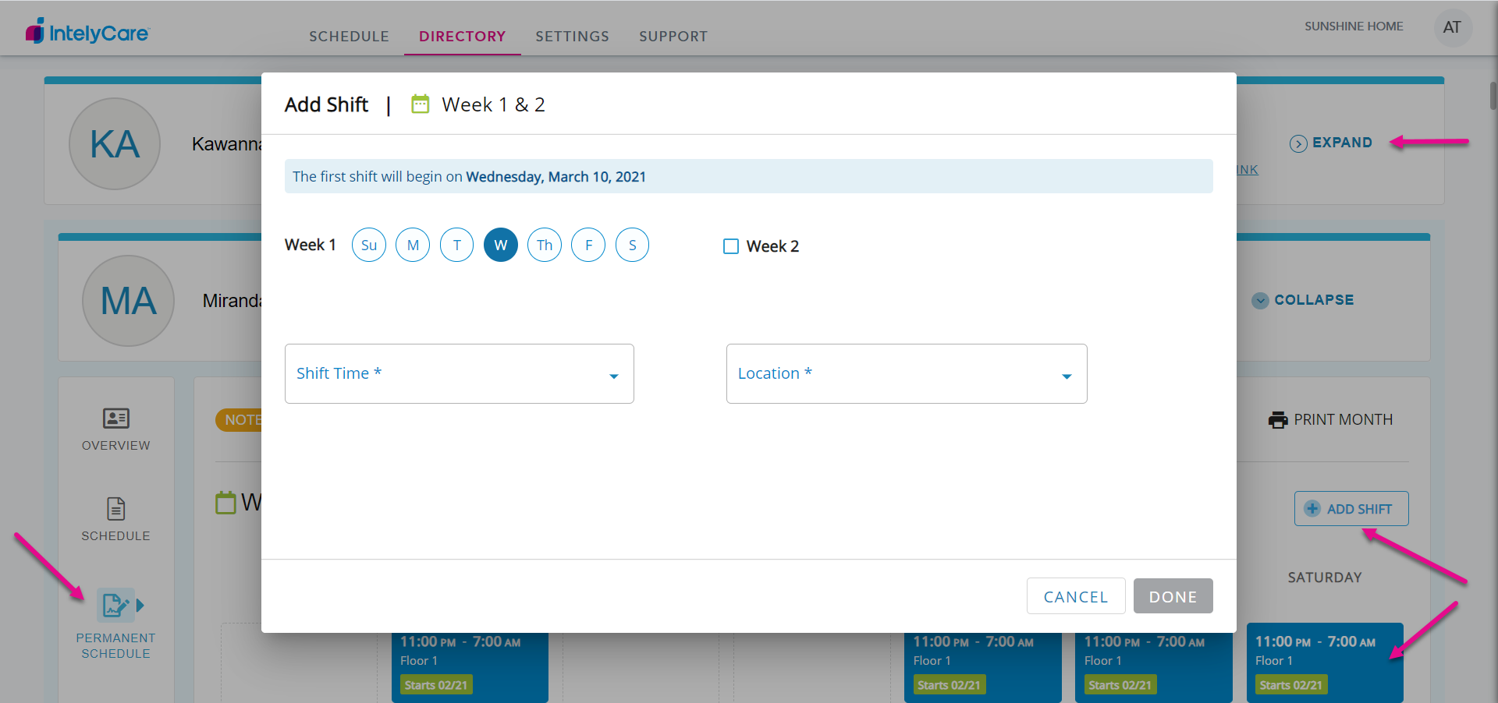The height and width of the screenshot is (703, 1498).
Task: Click the IntelyCare logo
Action: click(87, 32)
